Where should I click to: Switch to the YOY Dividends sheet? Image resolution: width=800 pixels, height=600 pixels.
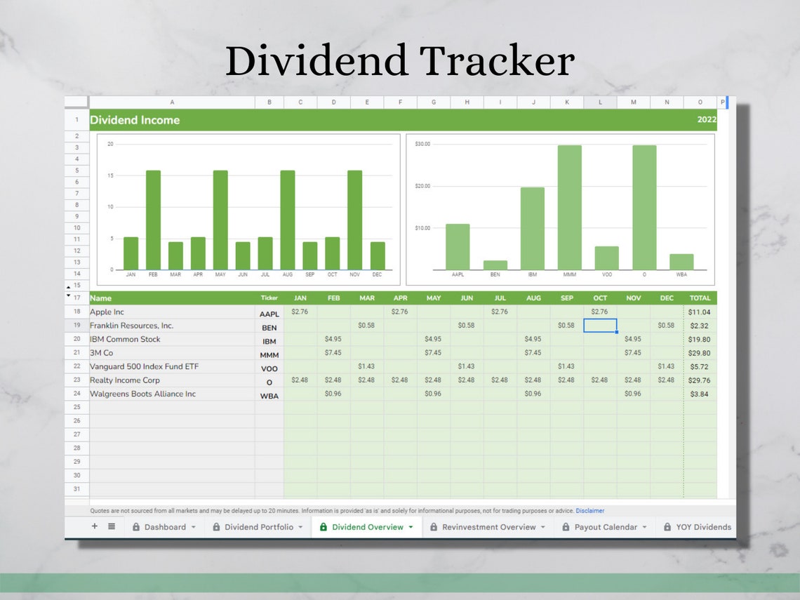704,527
